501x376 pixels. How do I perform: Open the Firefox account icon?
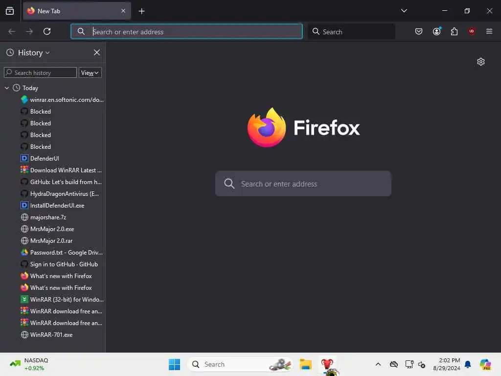[436, 31]
